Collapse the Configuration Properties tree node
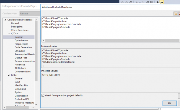 [5, 20]
